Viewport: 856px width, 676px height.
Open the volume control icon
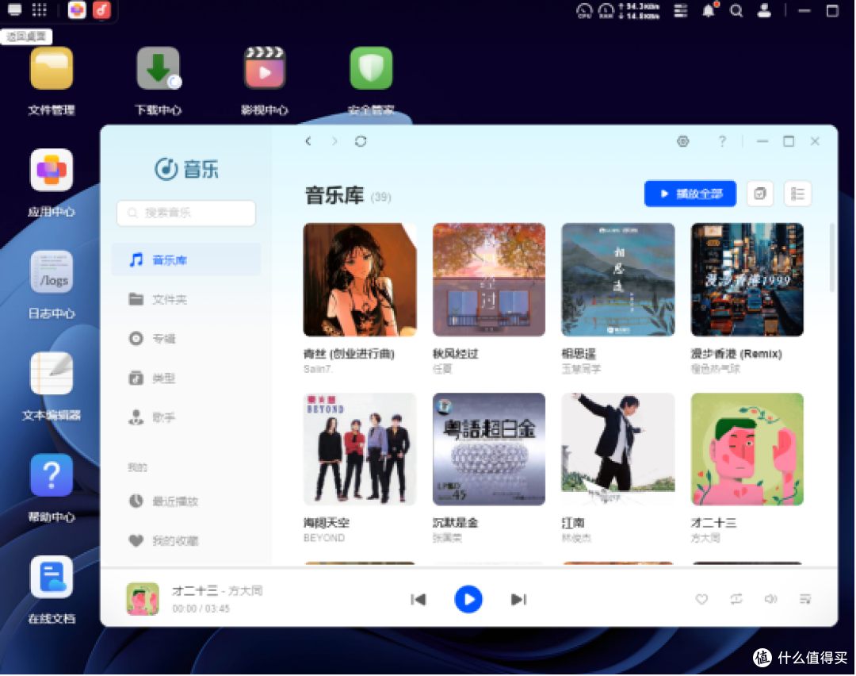[x=771, y=600]
